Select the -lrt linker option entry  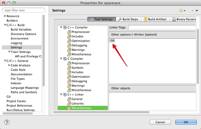tap(112, 41)
